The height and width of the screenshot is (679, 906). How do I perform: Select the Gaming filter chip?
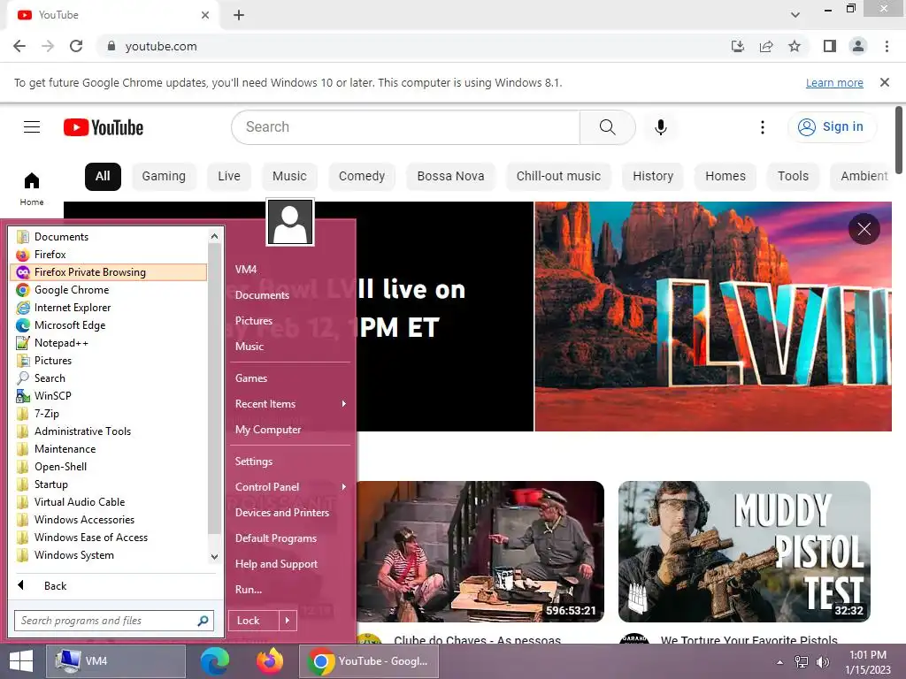point(164,176)
